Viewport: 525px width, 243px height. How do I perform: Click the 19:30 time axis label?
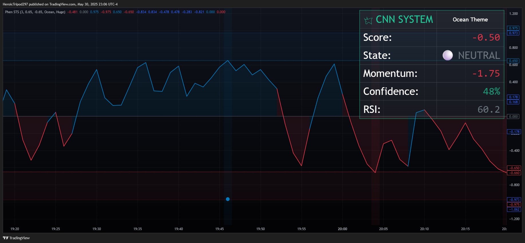point(97,229)
